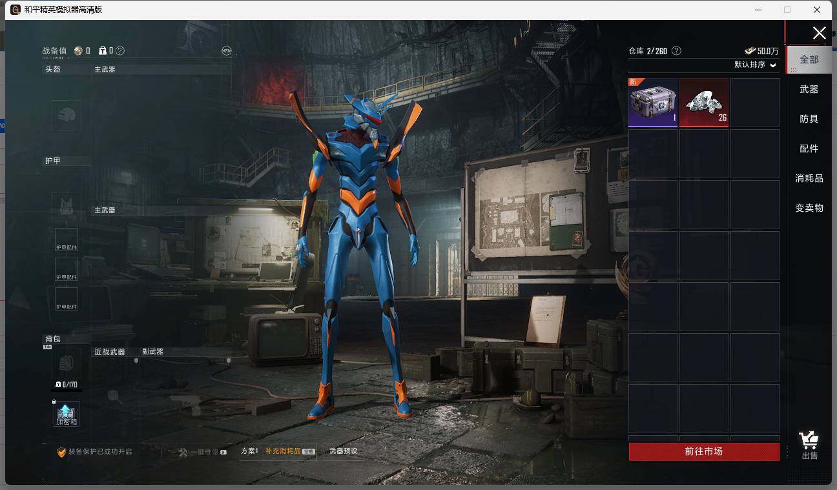Click the orange shield icon for 装备保护
837x490 pixels.
point(61,452)
